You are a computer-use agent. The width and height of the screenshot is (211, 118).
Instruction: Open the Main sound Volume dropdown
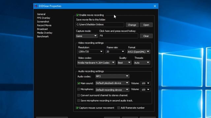pyautogui.click(x=145, y=83)
